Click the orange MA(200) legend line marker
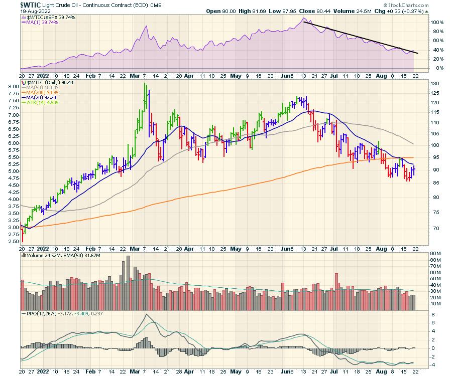 (23, 92)
